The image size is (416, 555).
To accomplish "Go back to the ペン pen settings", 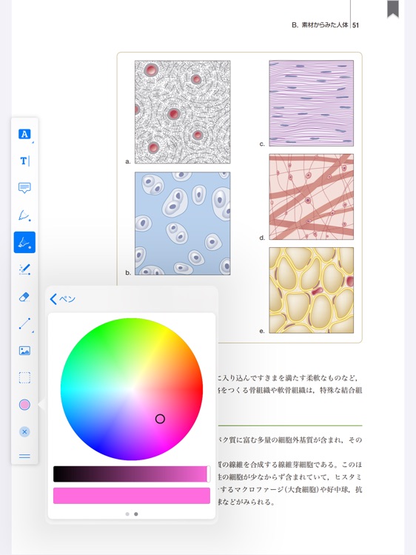I will (63, 299).
